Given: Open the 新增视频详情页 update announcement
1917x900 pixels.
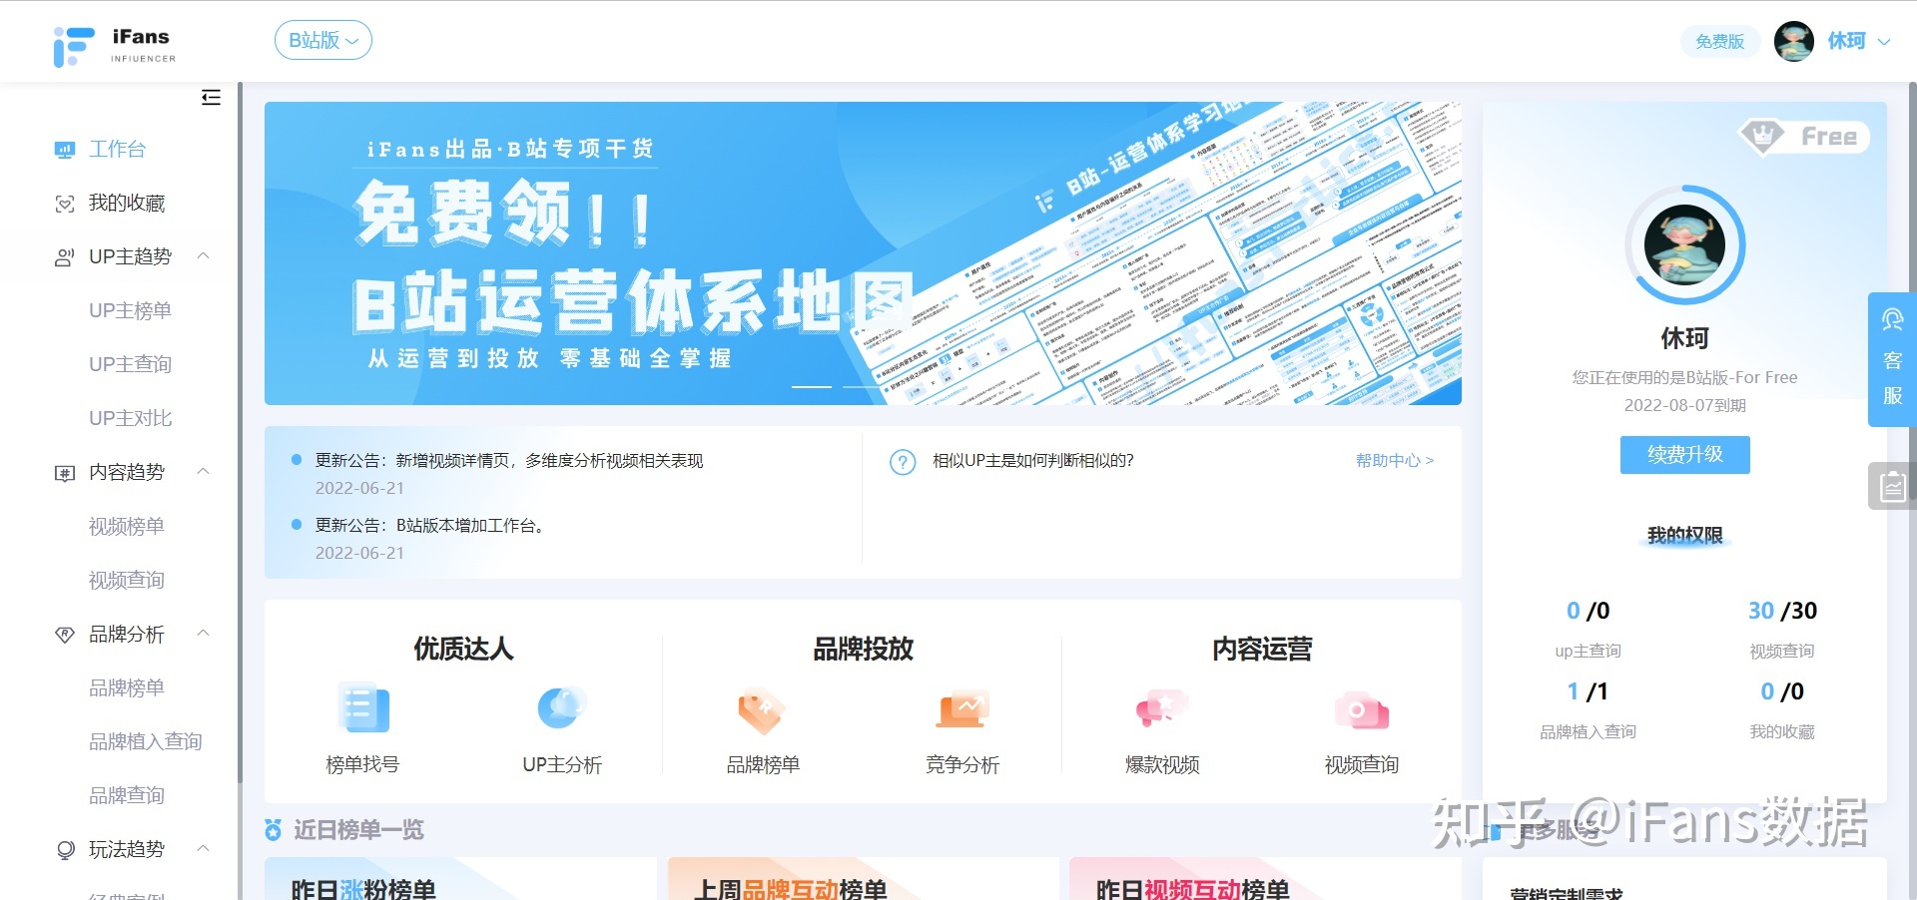Looking at the screenshot, I should click(509, 461).
